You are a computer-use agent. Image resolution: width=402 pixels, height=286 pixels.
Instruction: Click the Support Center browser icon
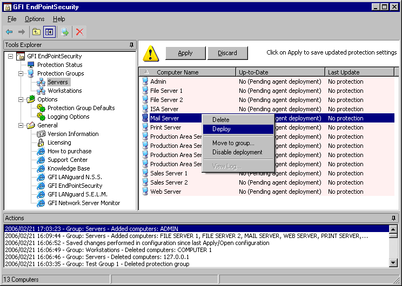pyautogui.click(x=41, y=160)
